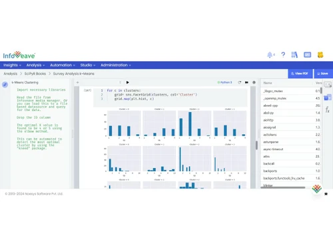
Task: Select the backcall package row
Action: 291,163
